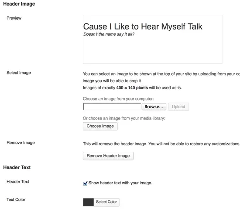Click the Remove Header Image button
The width and height of the screenshot is (240, 210).
pos(108,156)
